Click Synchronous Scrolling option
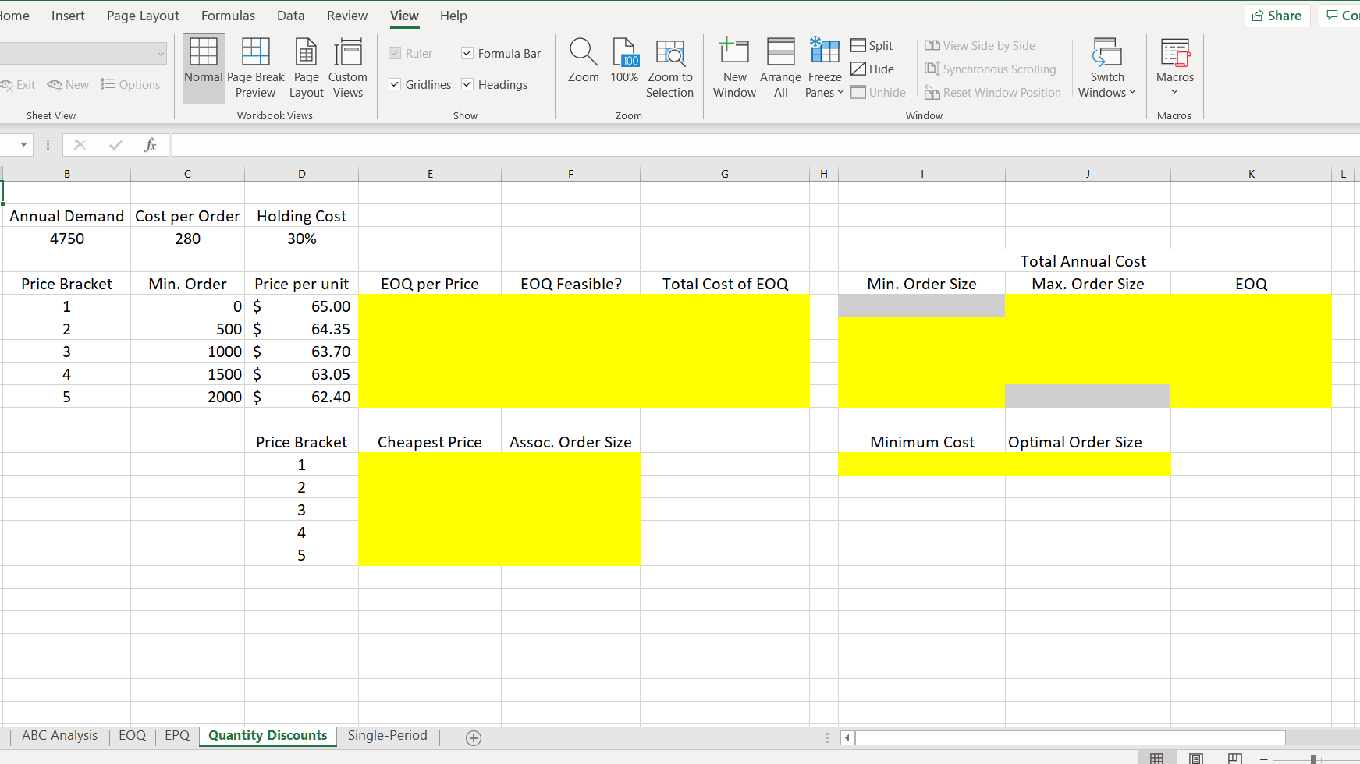1360x764 pixels. 990,69
